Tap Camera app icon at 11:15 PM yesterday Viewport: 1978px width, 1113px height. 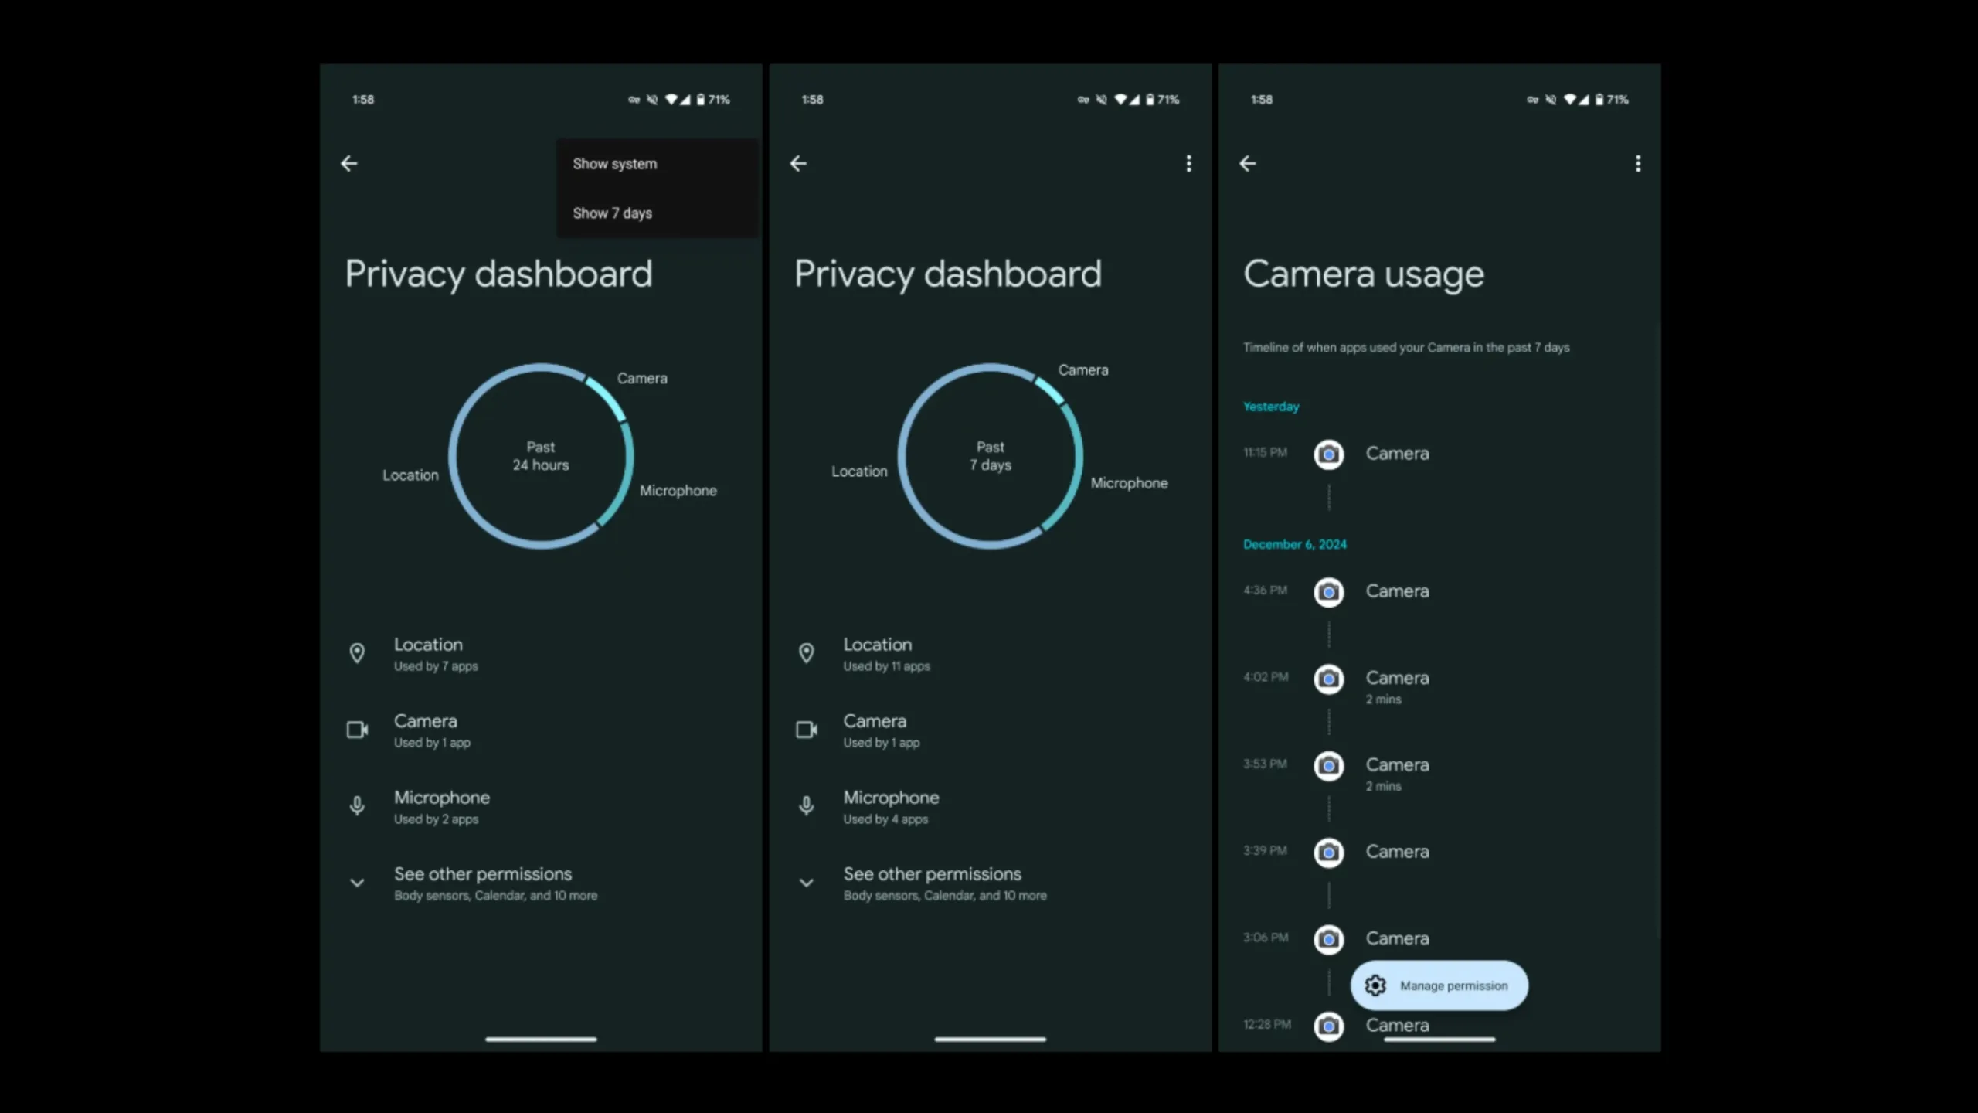coord(1329,454)
